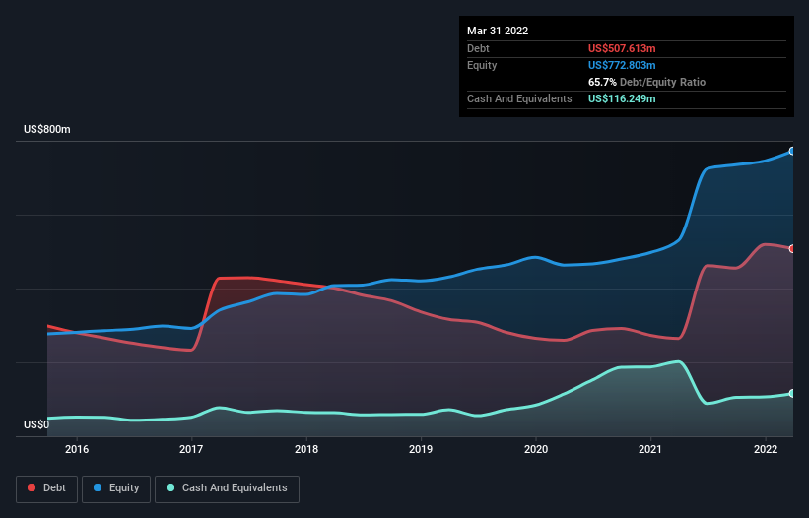Click the US$772.803m equity value
The image size is (809, 518).
pyautogui.click(x=622, y=65)
